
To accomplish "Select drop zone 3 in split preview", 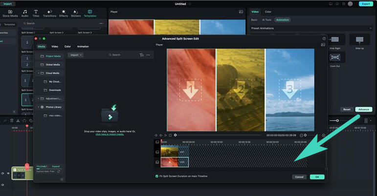I will 290,90.
